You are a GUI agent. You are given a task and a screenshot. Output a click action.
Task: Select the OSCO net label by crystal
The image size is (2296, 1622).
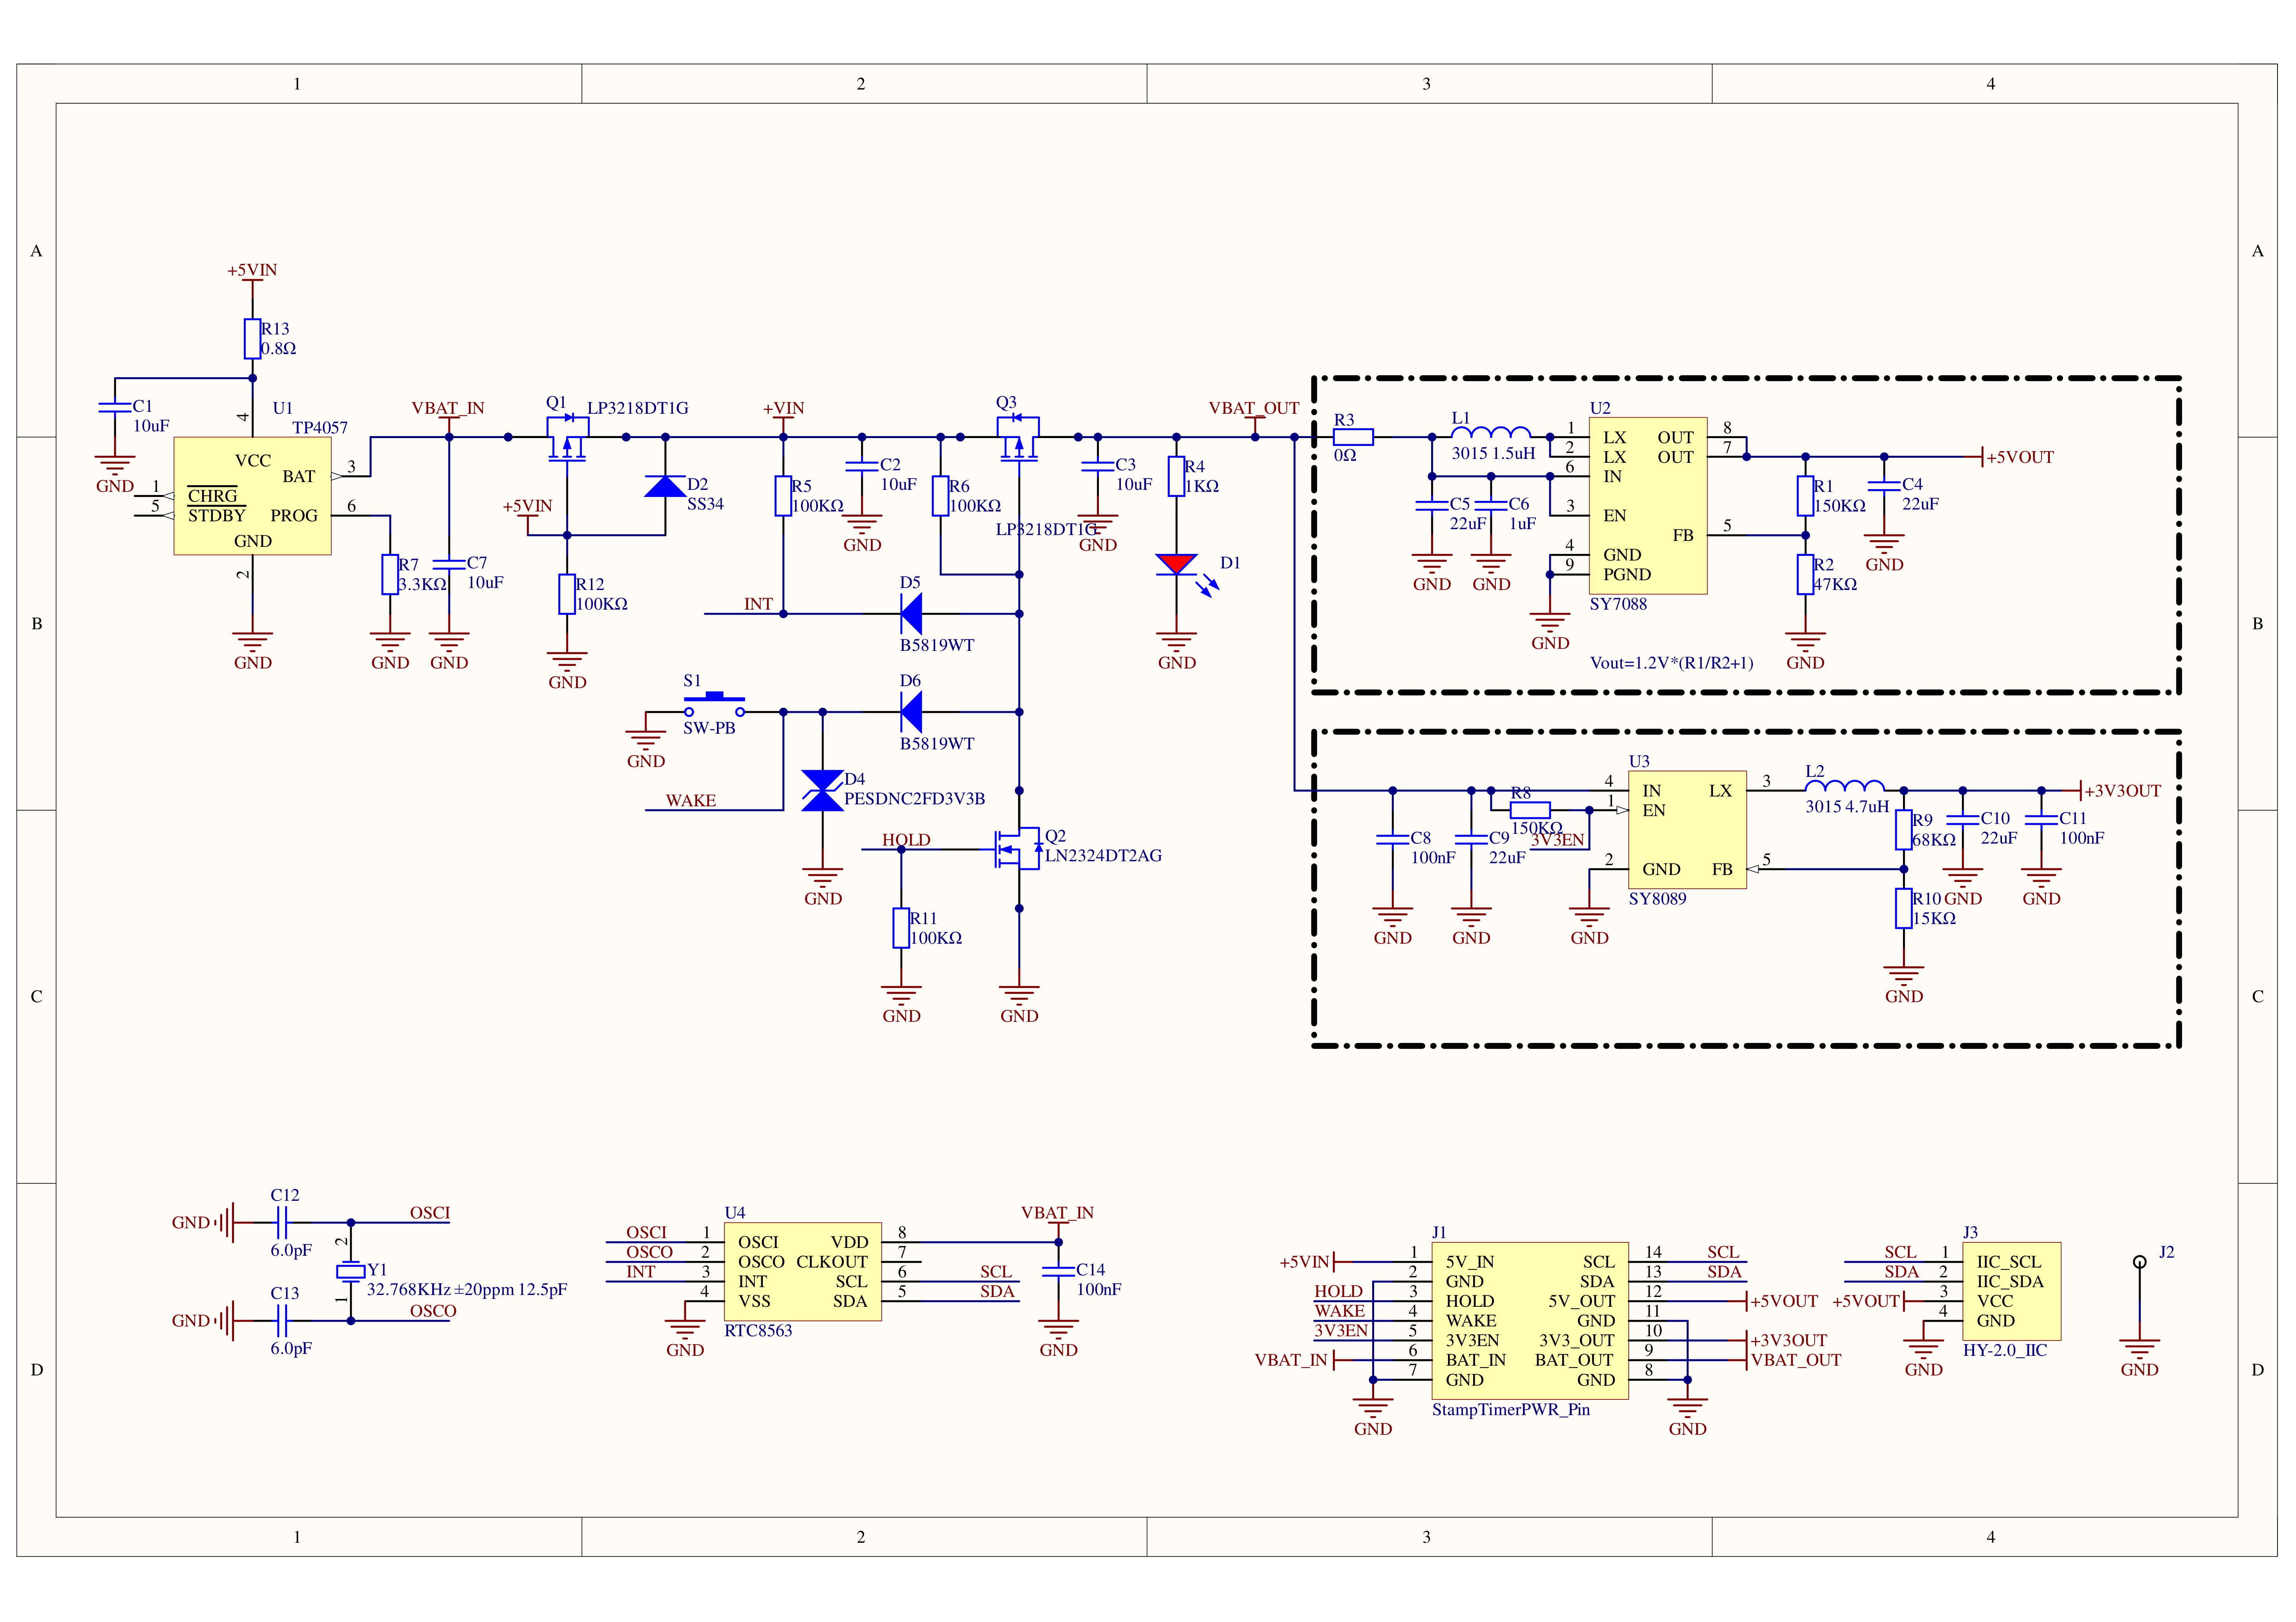(433, 1311)
